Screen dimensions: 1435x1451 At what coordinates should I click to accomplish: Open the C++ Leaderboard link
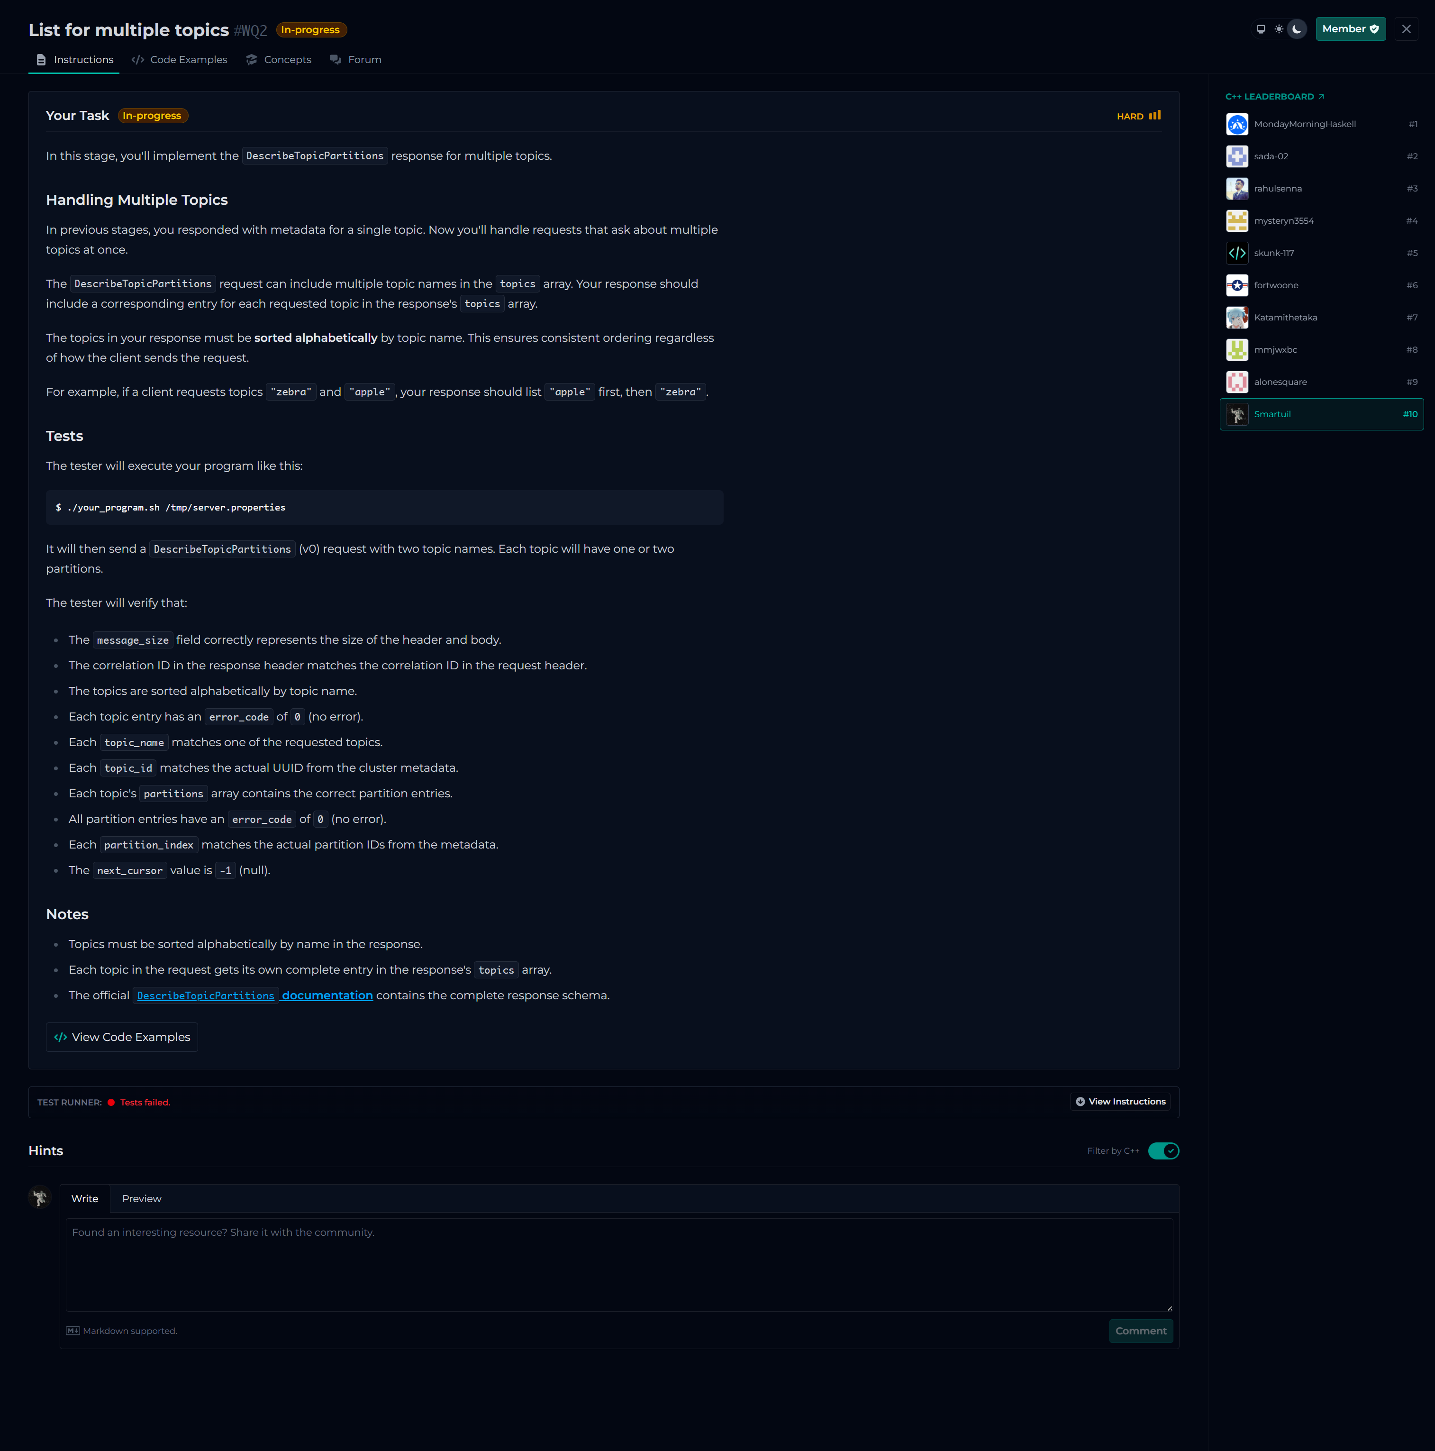click(1274, 97)
